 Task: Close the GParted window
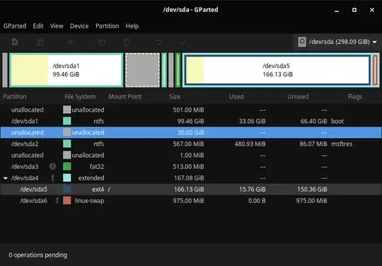tap(372, 10)
